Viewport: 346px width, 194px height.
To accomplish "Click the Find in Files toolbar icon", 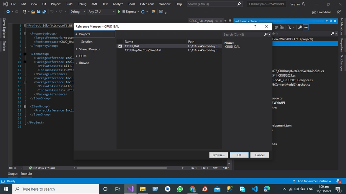I will 154,12.
